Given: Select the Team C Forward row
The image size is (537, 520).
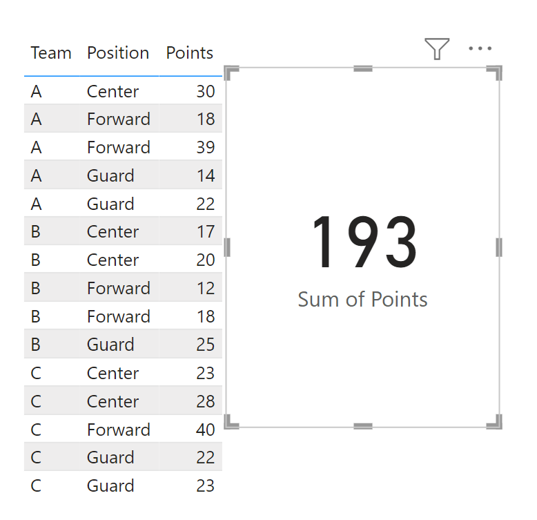Looking at the screenshot, I should click(123, 430).
